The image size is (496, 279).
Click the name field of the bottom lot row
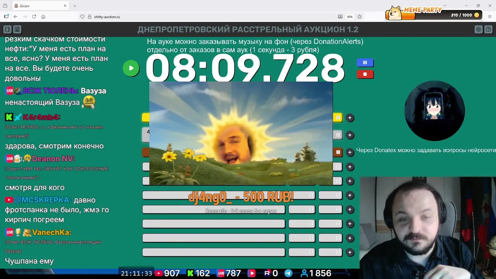click(x=214, y=252)
